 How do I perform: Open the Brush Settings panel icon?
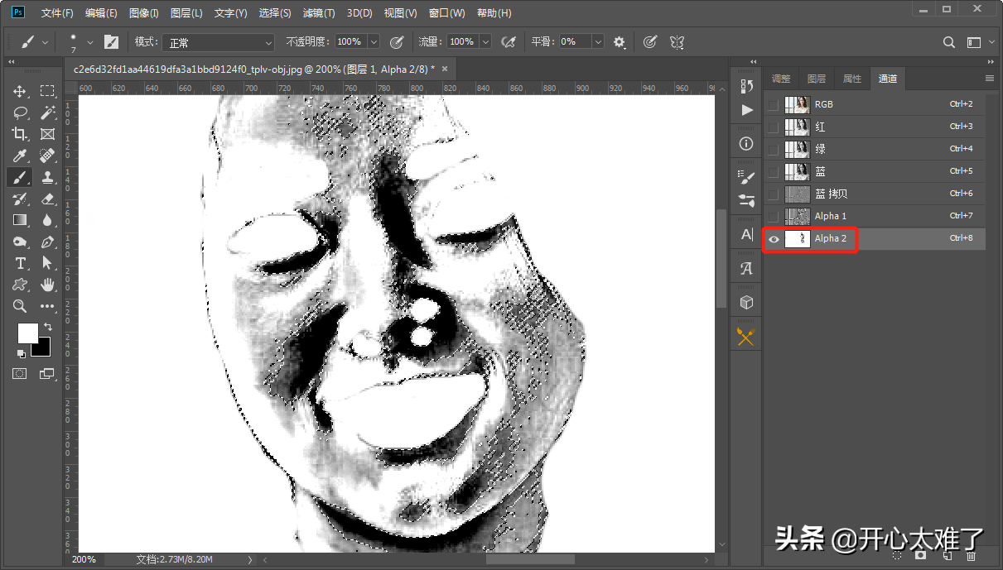[746, 176]
